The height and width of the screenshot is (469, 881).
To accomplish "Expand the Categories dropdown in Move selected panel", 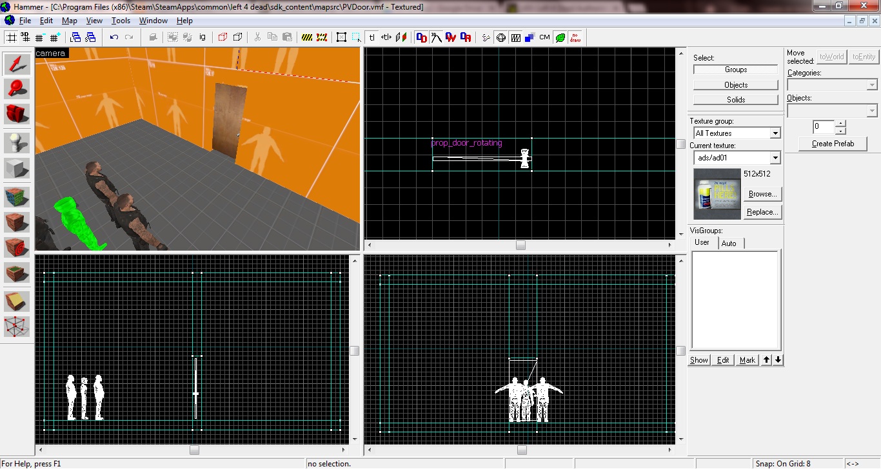I will pos(872,84).
